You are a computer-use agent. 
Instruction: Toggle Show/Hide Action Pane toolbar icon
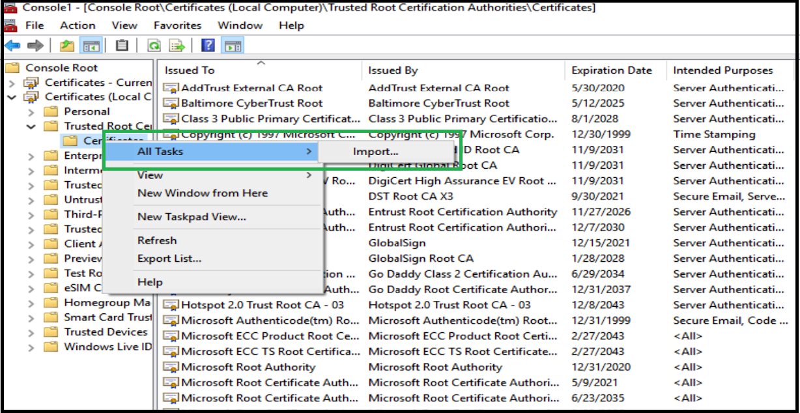click(233, 46)
